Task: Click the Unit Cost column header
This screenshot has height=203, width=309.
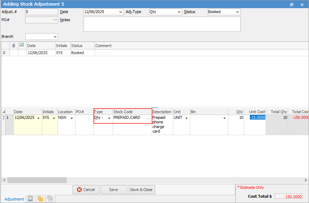Action: [x=255, y=112]
